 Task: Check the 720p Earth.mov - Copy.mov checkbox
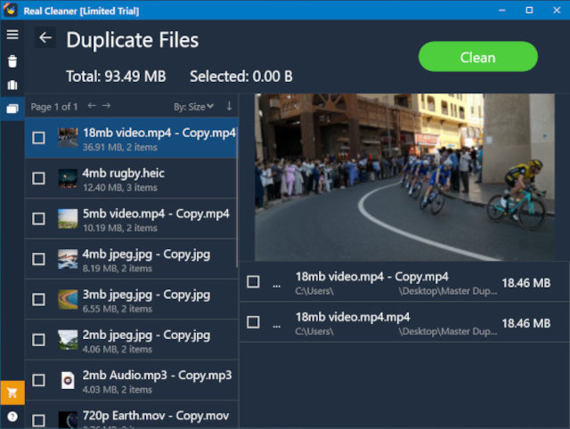click(38, 421)
